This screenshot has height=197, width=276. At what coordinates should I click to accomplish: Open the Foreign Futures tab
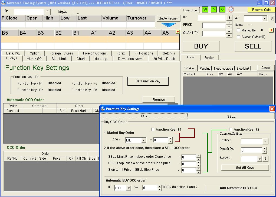point(61,53)
